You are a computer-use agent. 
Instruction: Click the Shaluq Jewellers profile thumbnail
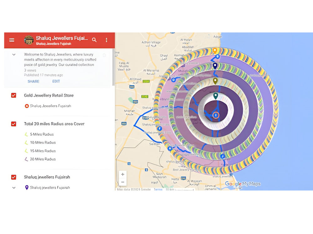pos(29,40)
